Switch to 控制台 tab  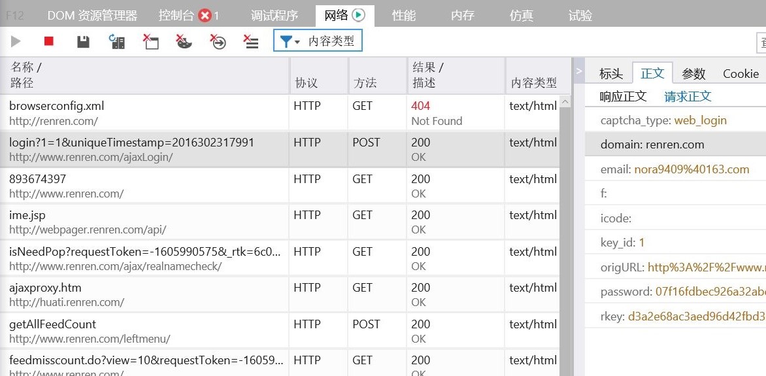click(176, 16)
